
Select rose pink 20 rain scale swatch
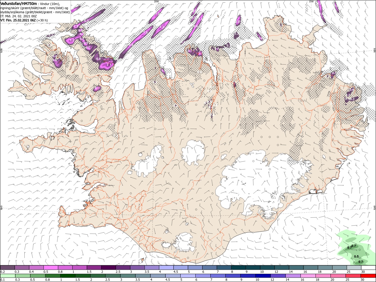tap(338, 276)
